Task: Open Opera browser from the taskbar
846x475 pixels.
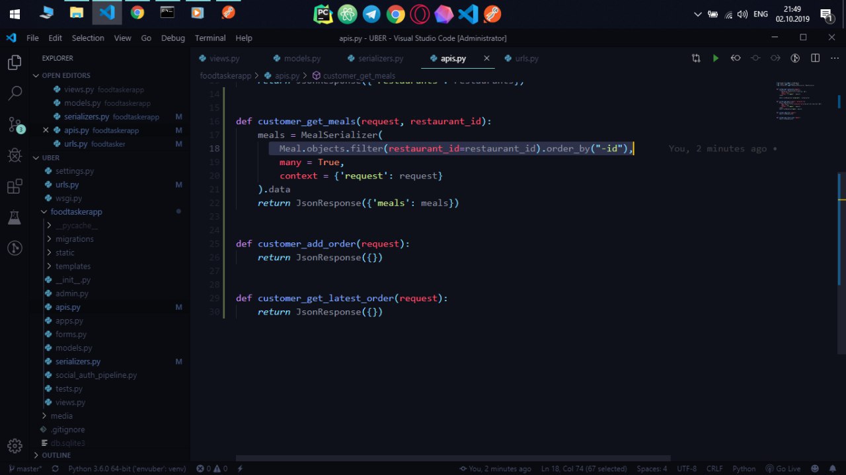Action: [x=420, y=13]
